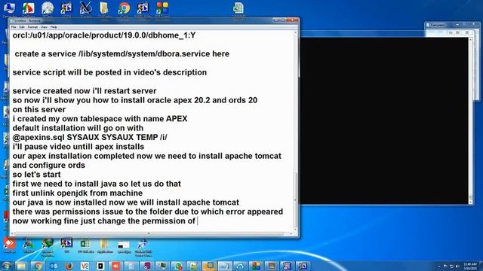Open the green phone taskbar icon
Image resolution: width=483 pixels, height=271 pixels.
click(x=178, y=266)
